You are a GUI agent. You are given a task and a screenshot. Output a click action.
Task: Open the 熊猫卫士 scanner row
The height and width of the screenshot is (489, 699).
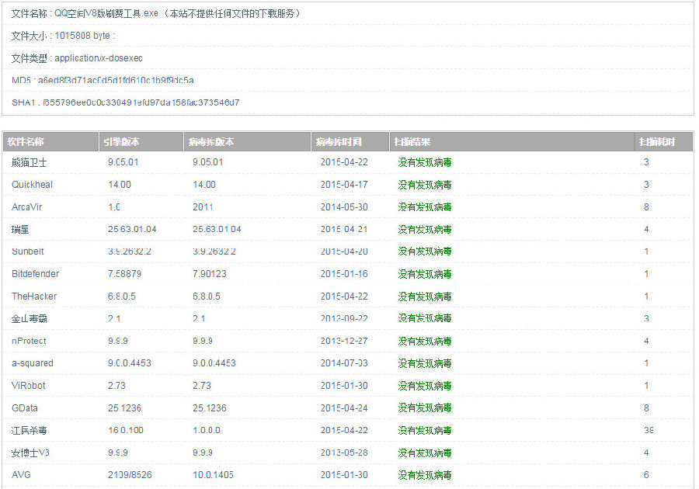pos(30,162)
